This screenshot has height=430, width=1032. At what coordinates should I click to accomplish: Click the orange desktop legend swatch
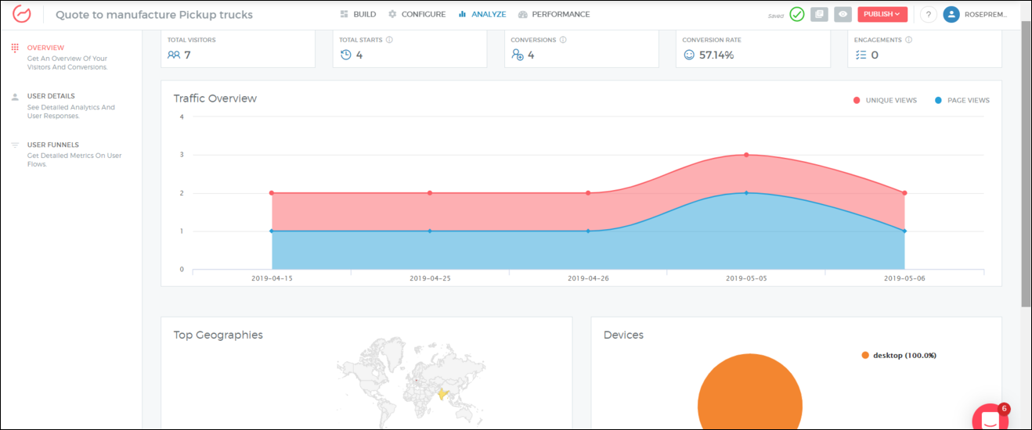tap(865, 355)
